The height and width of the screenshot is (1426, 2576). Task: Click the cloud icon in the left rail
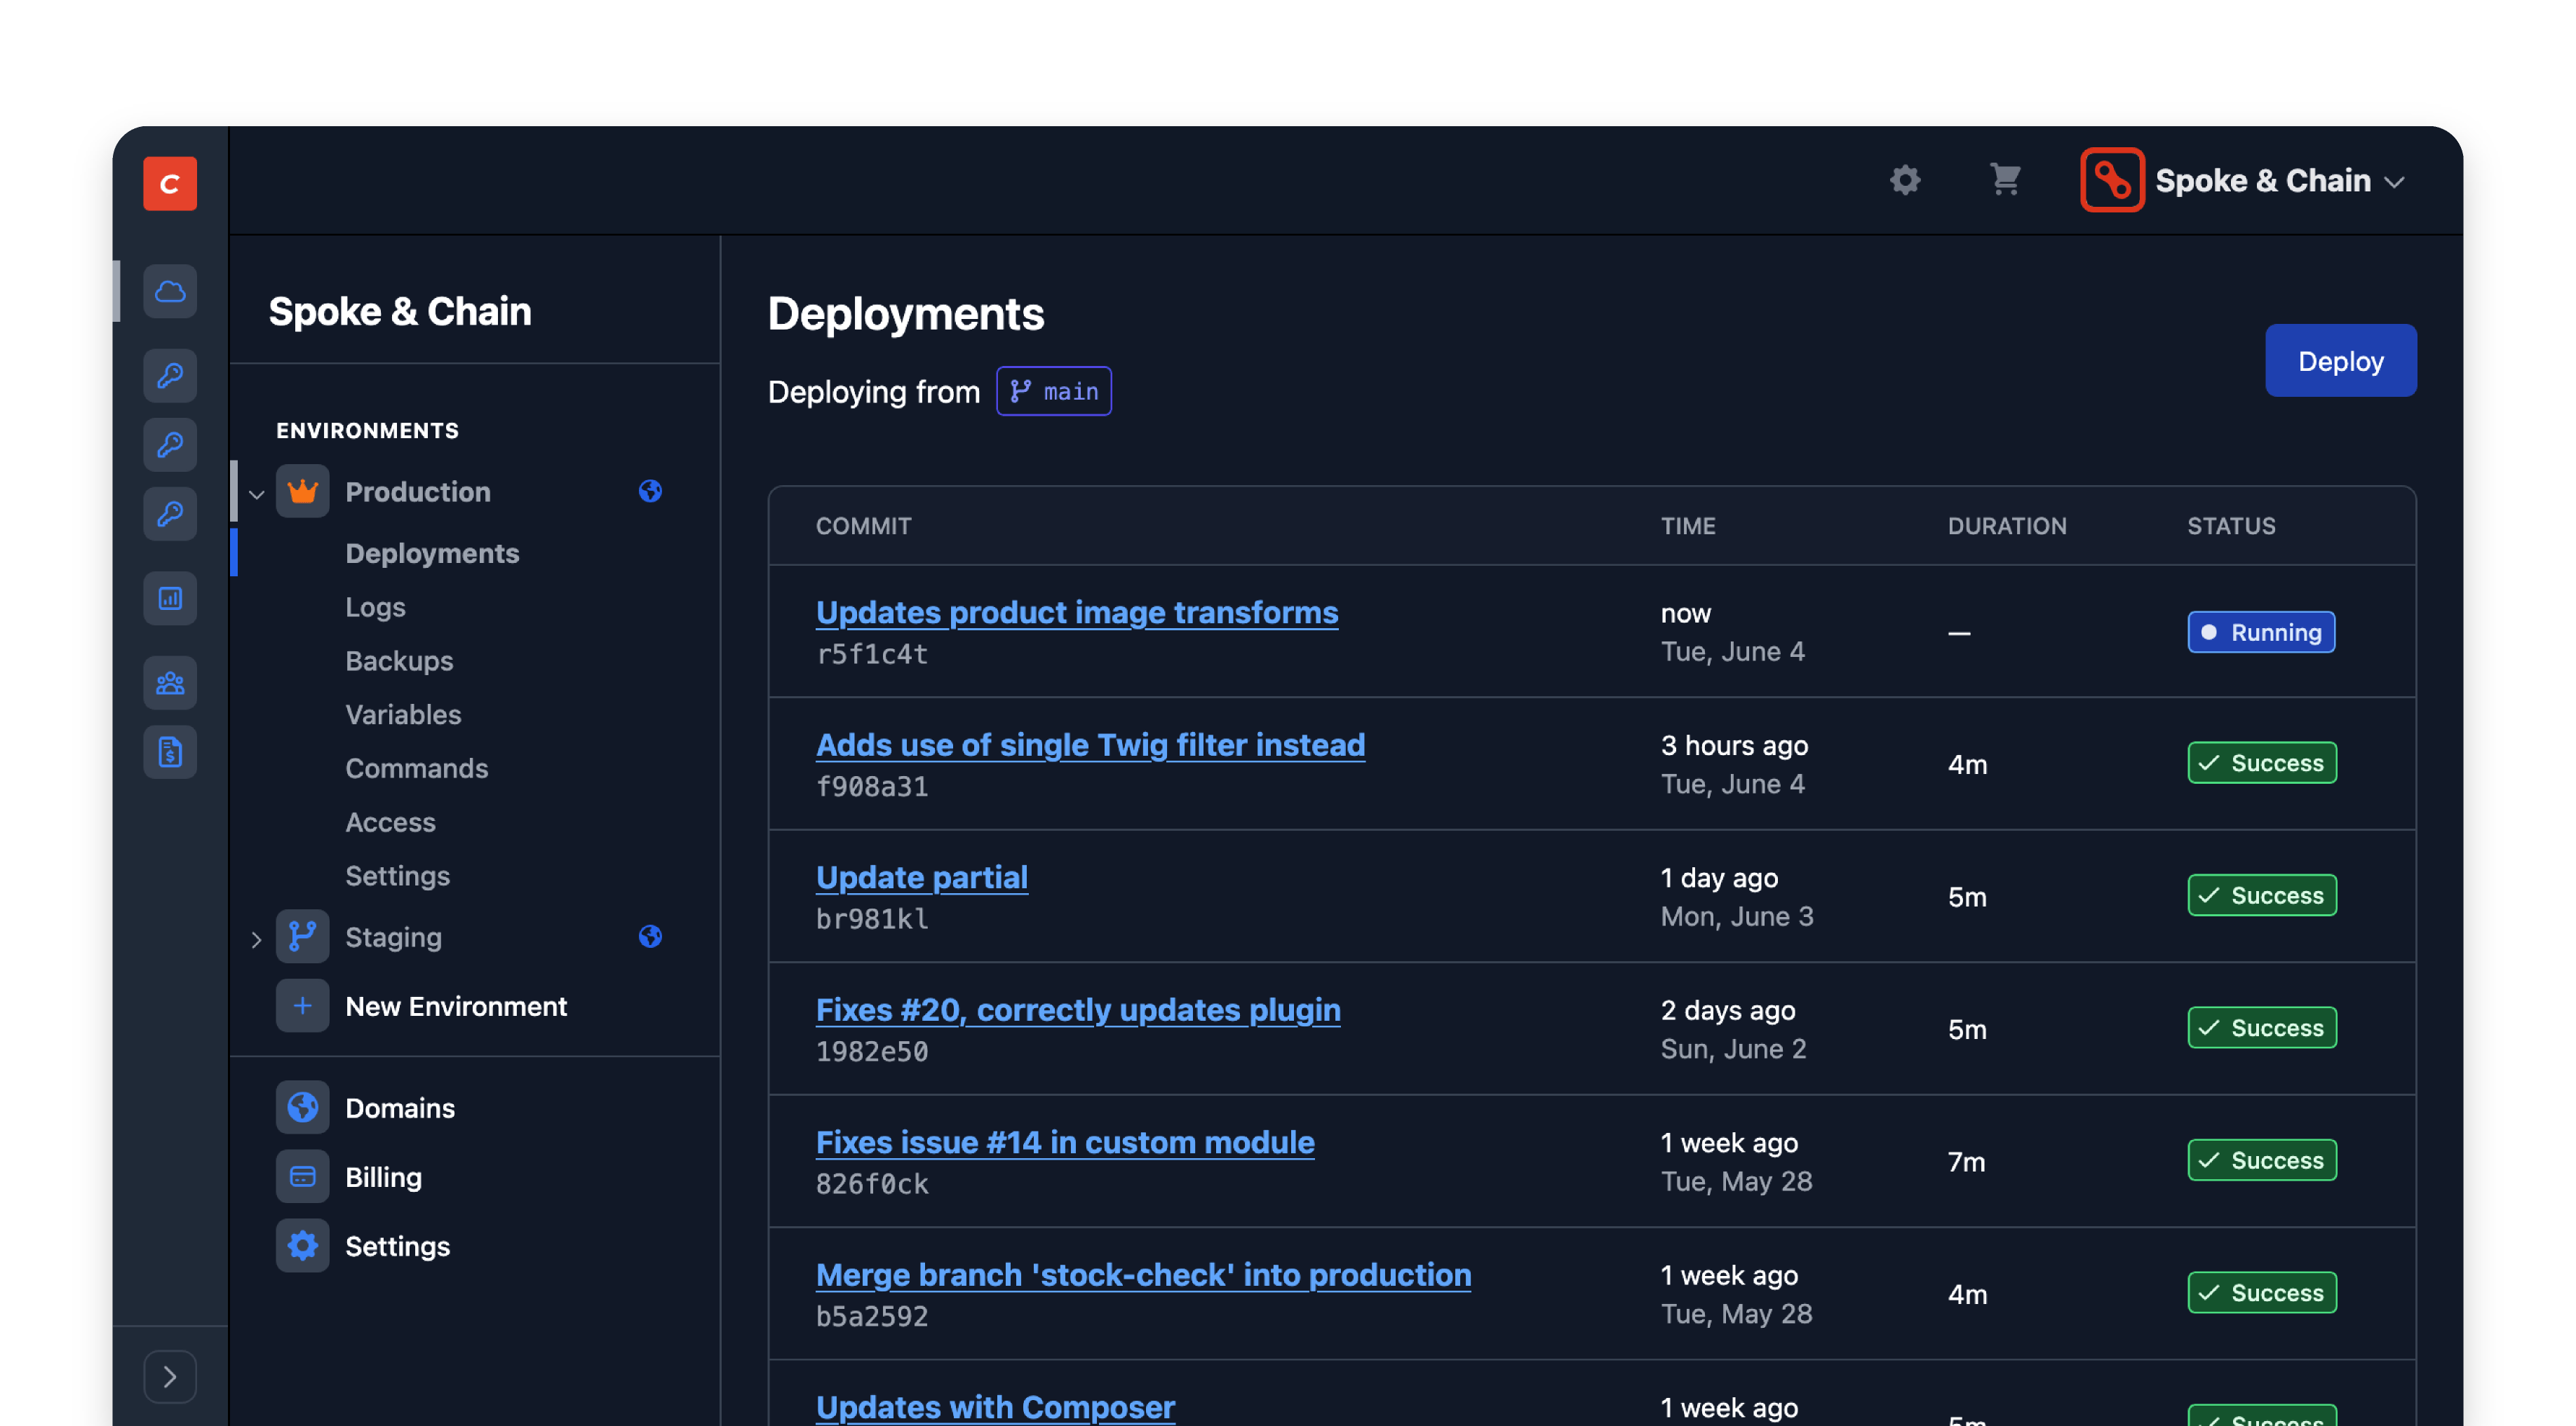coord(170,292)
